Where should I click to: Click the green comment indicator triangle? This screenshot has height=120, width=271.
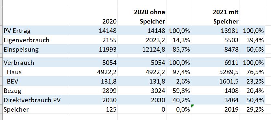pos(193,106)
